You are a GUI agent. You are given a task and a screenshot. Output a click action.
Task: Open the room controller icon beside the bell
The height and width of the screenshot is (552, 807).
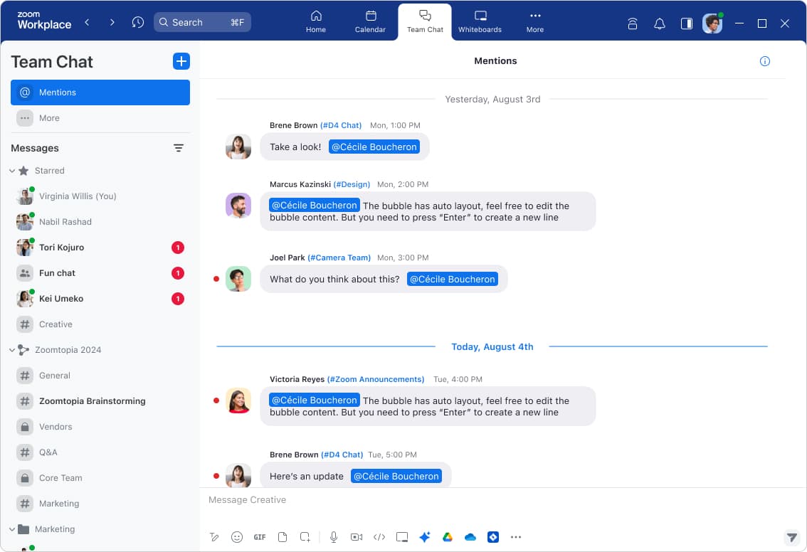tap(633, 23)
